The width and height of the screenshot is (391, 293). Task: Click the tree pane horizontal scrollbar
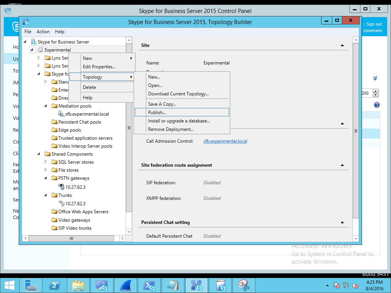click(x=71, y=238)
